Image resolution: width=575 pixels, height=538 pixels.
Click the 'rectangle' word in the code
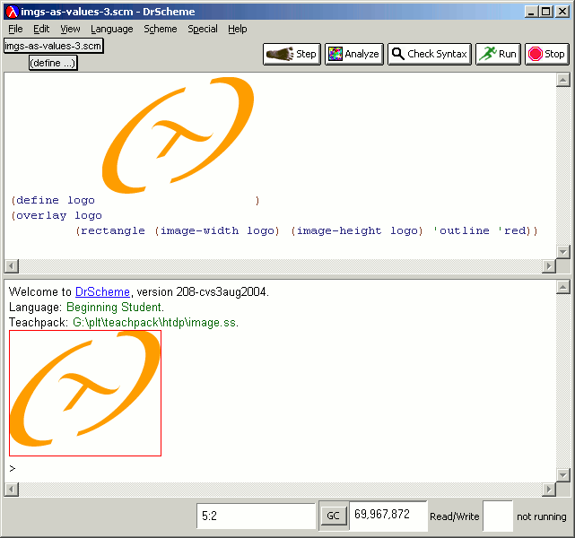click(x=113, y=230)
